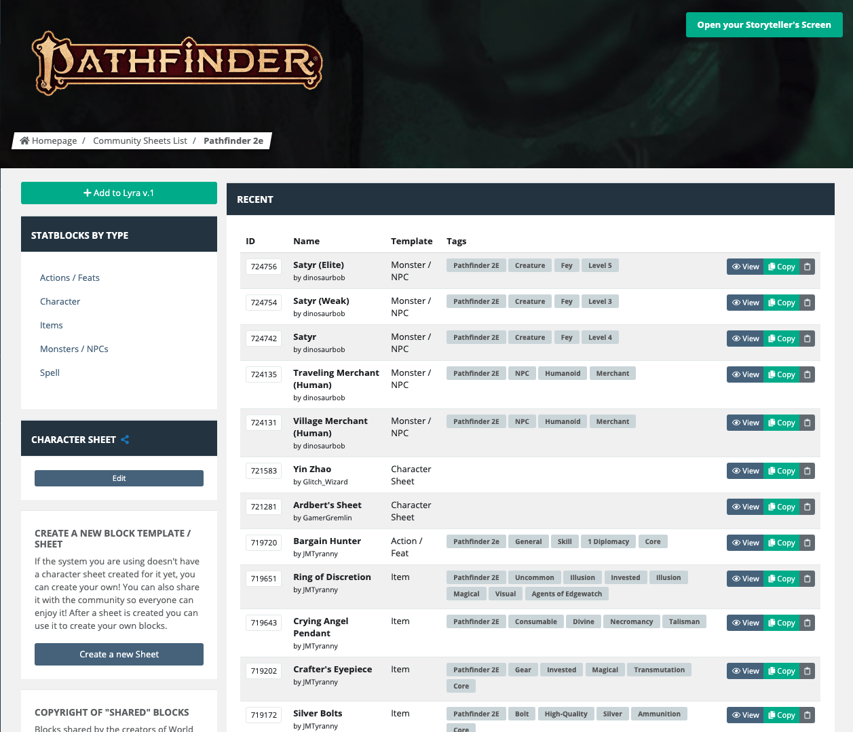Click the clipboard icon on the Ring of Discretion row
853x732 pixels.
click(807, 578)
